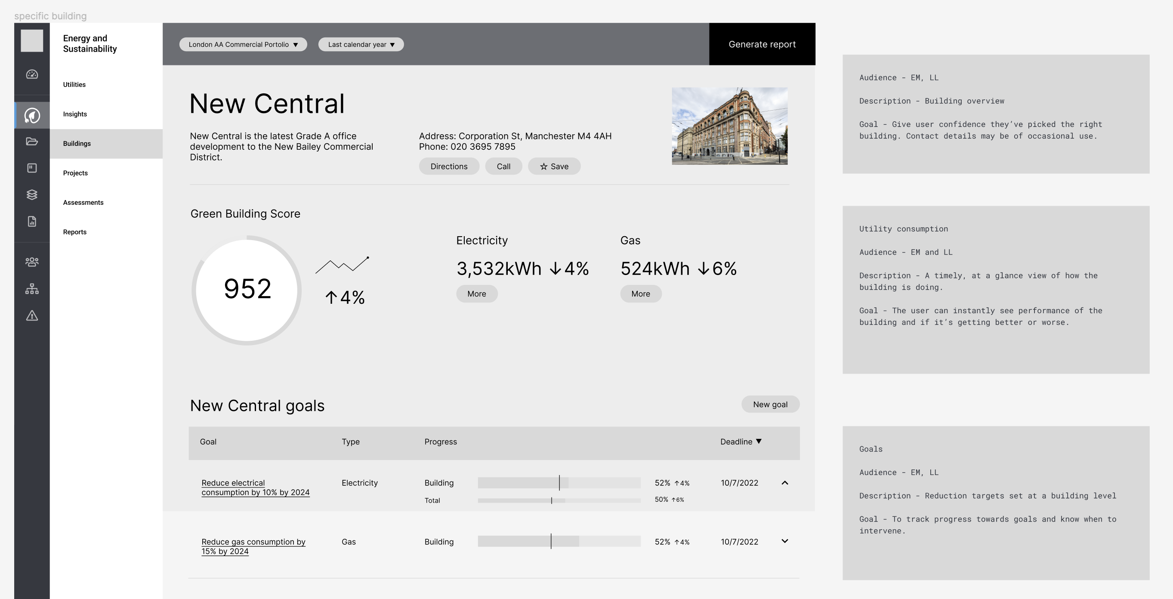Viewport: 1173px width, 599px height.
Task: Click the grey logo square at top of sidebar
Action: [32, 41]
